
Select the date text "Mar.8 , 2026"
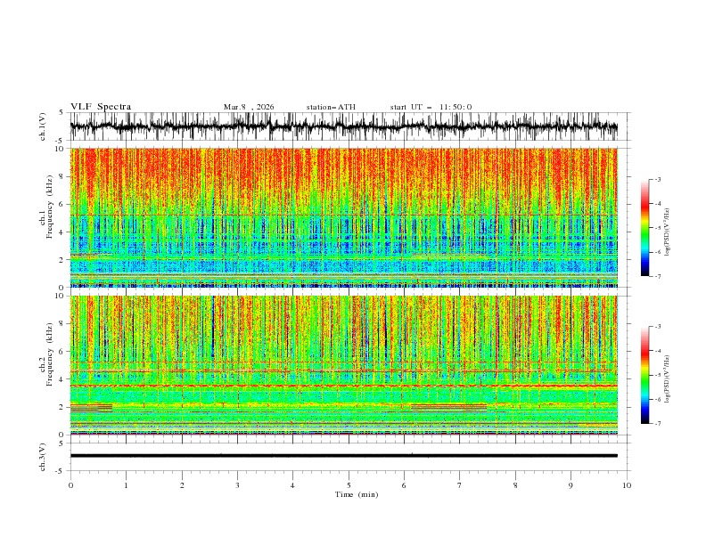pos(249,107)
